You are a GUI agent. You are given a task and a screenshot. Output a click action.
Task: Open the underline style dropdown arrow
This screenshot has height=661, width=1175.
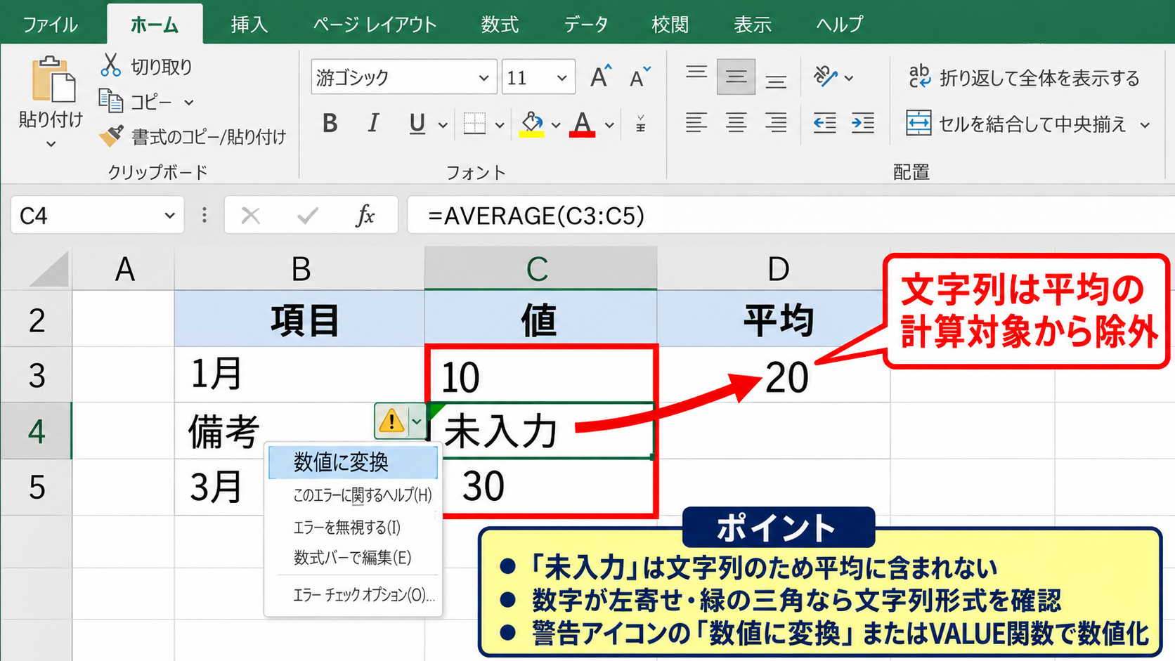pyautogui.click(x=443, y=125)
